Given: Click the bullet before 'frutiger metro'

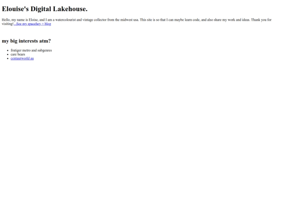Looking at the screenshot, I should point(7,50).
